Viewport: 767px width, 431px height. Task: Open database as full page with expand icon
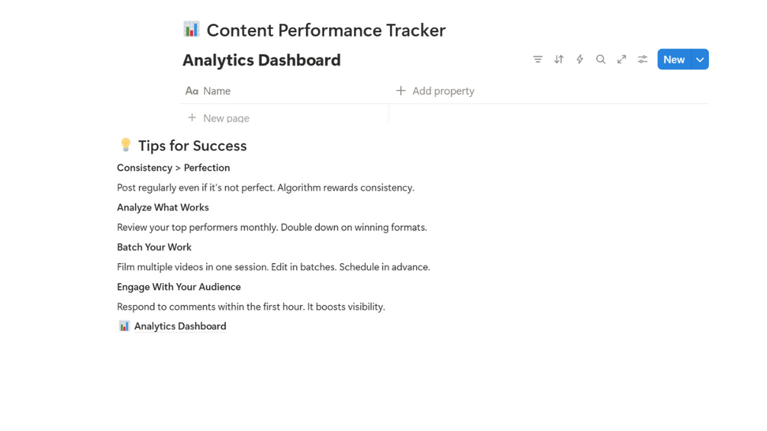tap(621, 60)
